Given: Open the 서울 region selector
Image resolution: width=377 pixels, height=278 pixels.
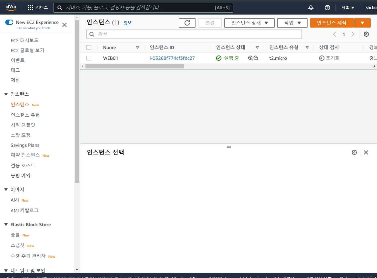Looking at the screenshot, I should 348,8.
